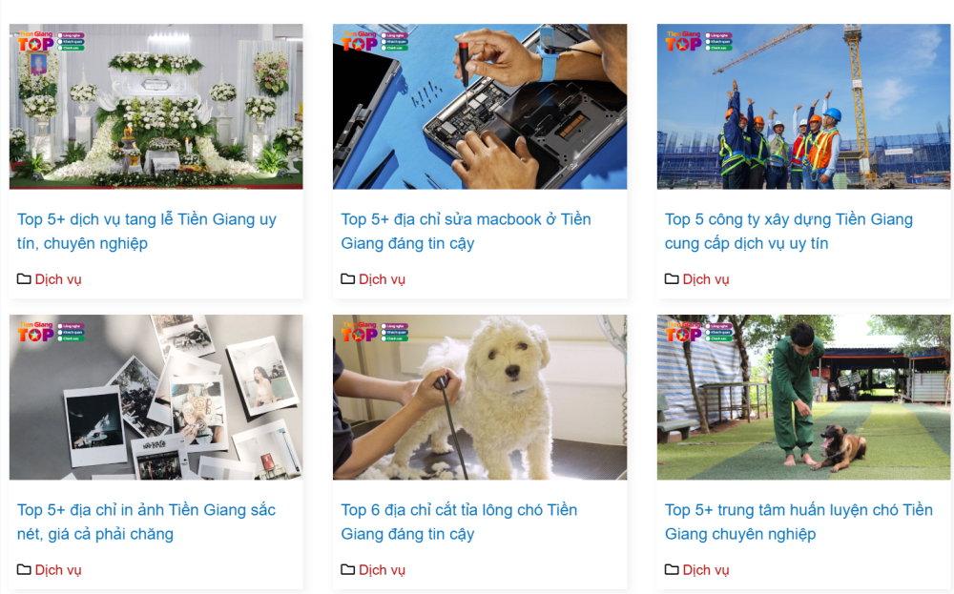
Task: Open the MacBook repair thumbnail image
Action: (x=480, y=107)
